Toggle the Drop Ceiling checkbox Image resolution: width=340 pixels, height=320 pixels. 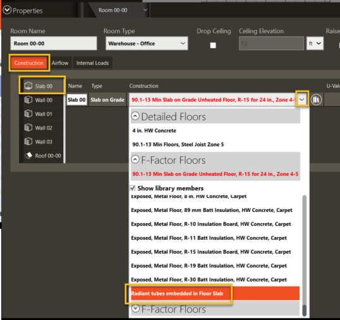point(213,45)
